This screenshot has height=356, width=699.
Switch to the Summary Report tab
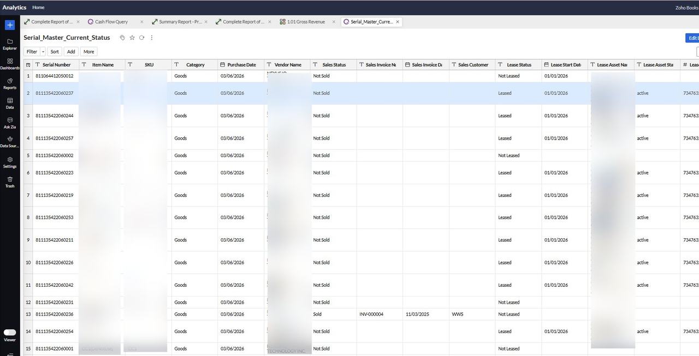(180, 22)
